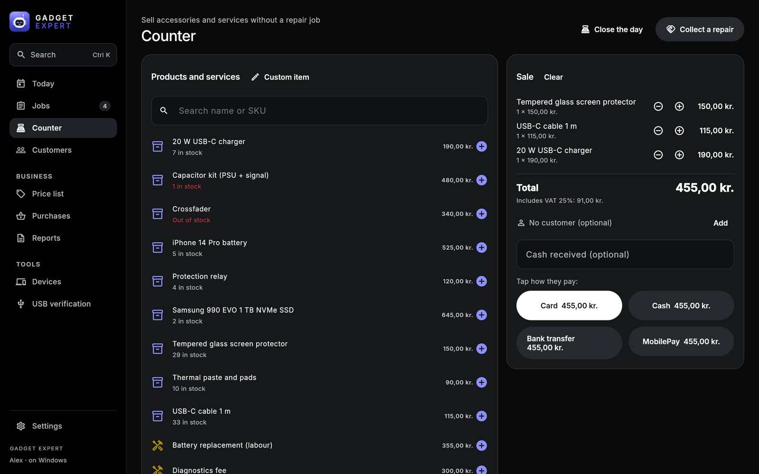Add Battery replacement labour plus icon
Image resolution: width=759 pixels, height=474 pixels.
pos(481,446)
